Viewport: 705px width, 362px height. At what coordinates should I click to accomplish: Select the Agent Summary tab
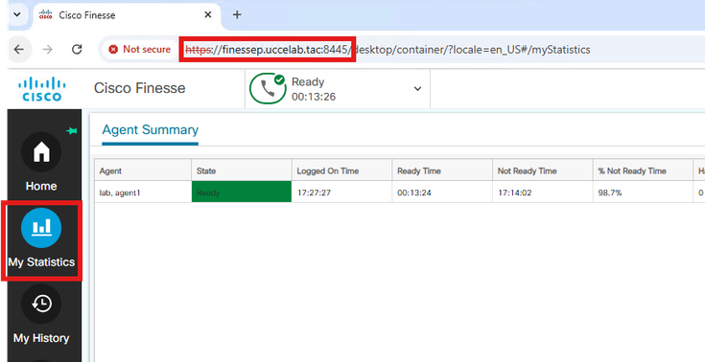coord(151,130)
